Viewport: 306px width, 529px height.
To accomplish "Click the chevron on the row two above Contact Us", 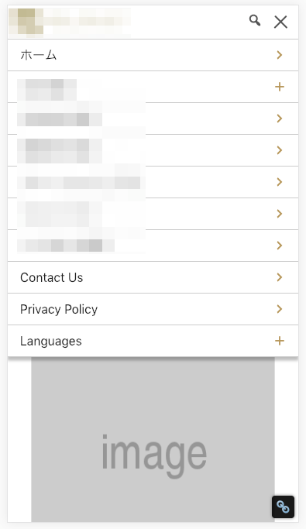I will pyautogui.click(x=280, y=214).
